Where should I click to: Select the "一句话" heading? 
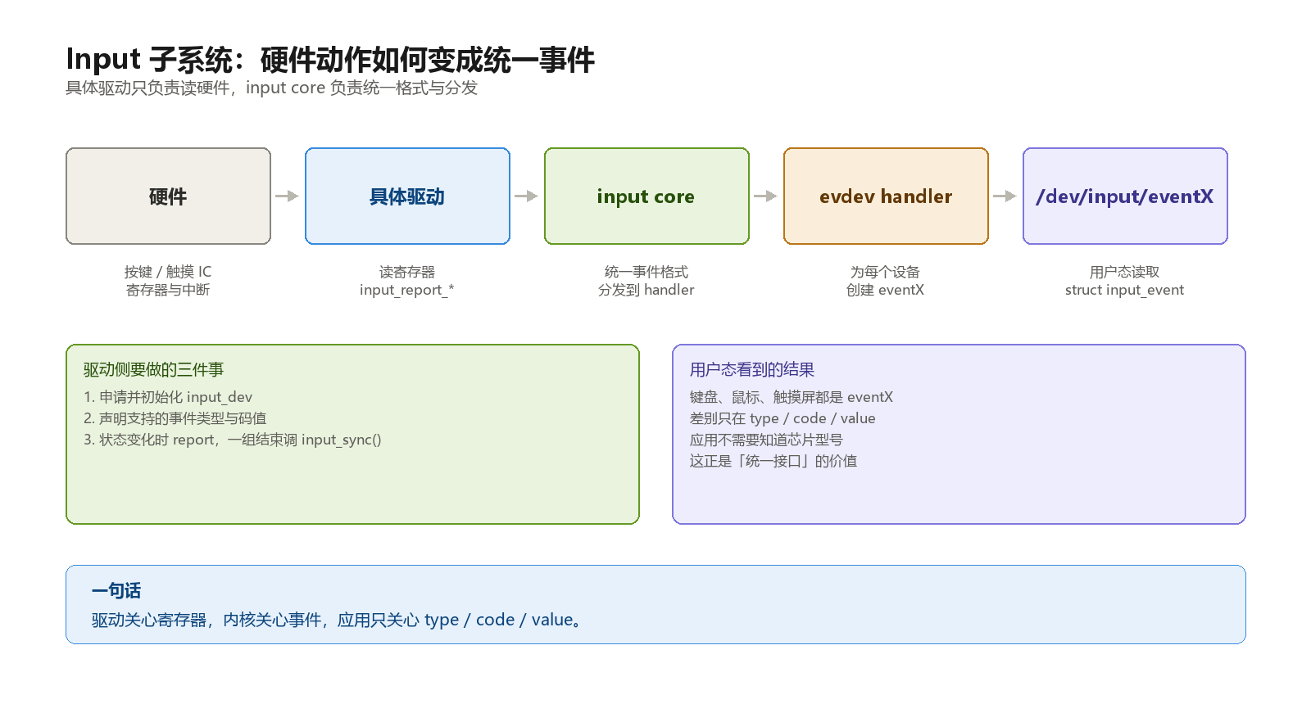tap(116, 591)
